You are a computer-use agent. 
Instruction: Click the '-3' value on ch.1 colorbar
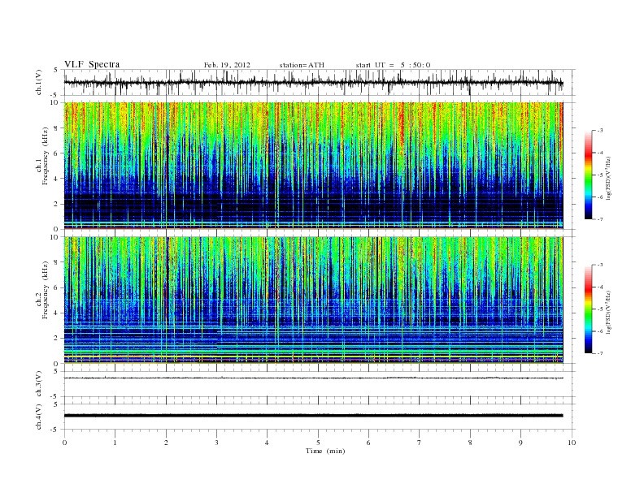click(x=600, y=131)
